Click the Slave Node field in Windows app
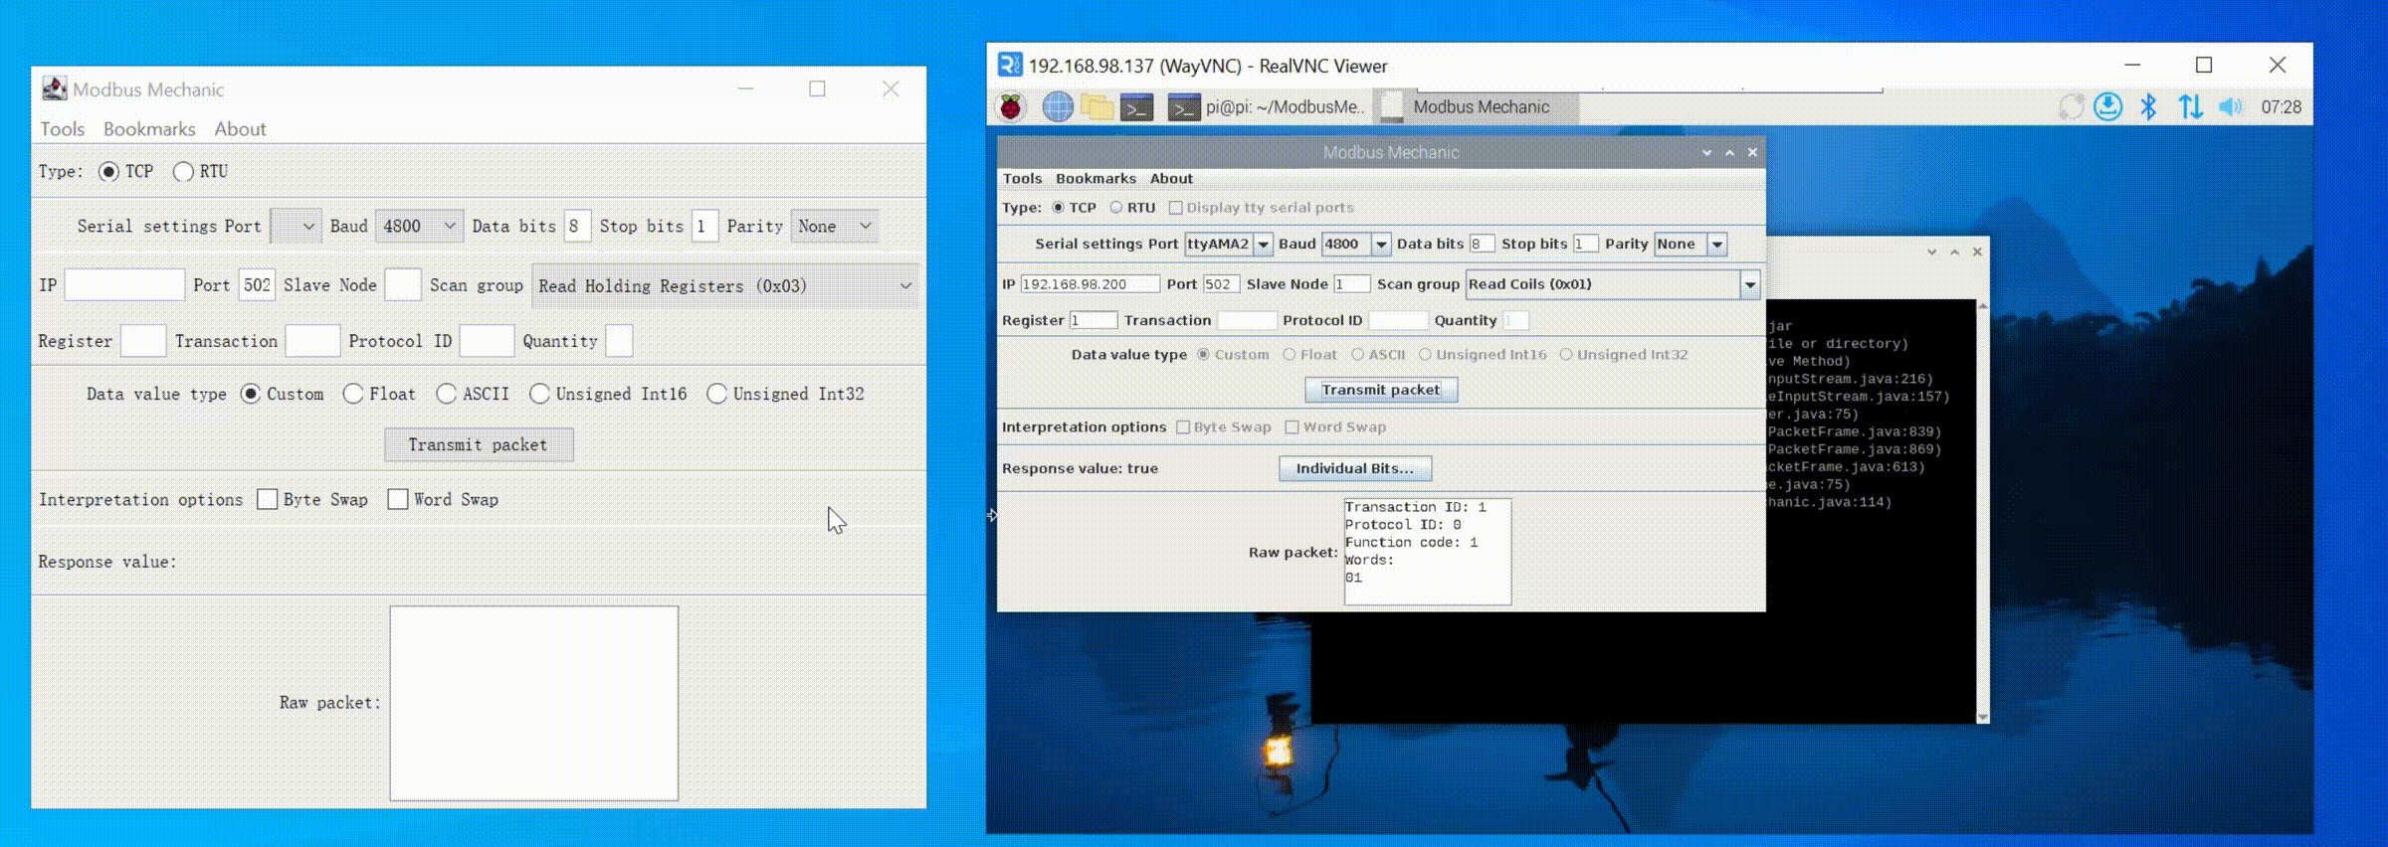2388x847 pixels. tap(402, 285)
